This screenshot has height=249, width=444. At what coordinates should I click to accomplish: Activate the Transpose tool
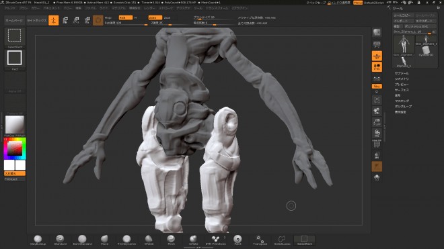tap(260, 240)
